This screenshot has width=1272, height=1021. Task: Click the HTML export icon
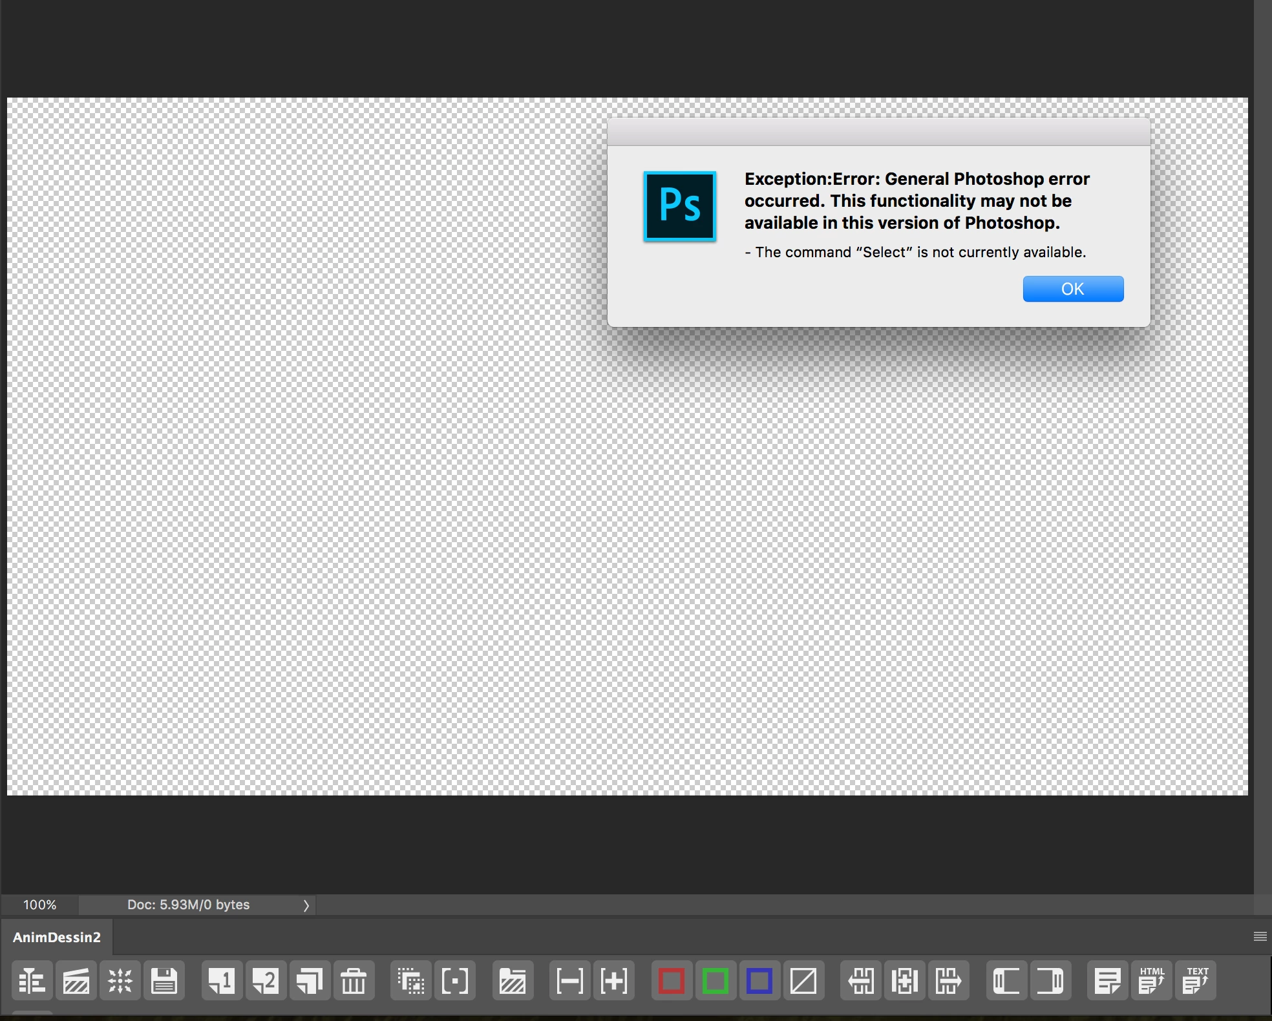pos(1152,981)
